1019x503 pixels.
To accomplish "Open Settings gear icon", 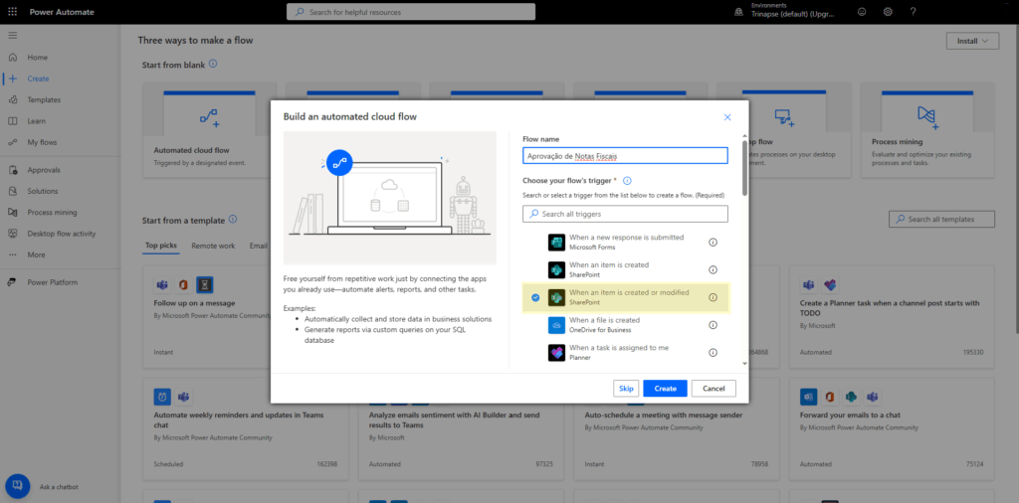I will [x=888, y=12].
